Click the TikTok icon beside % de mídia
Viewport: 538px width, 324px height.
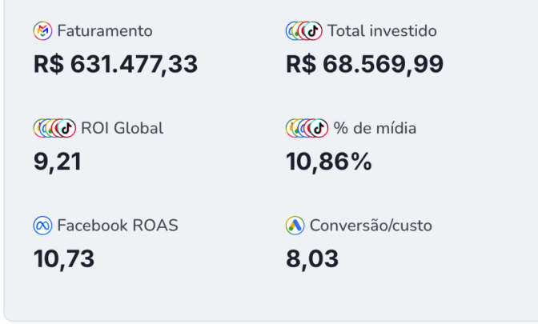(x=319, y=128)
